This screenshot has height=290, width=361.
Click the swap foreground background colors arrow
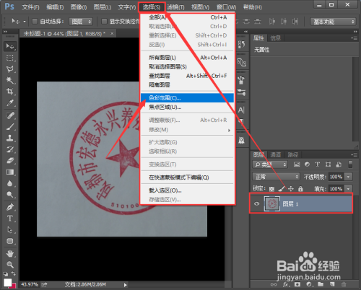pyautogui.click(x=14, y=273)
